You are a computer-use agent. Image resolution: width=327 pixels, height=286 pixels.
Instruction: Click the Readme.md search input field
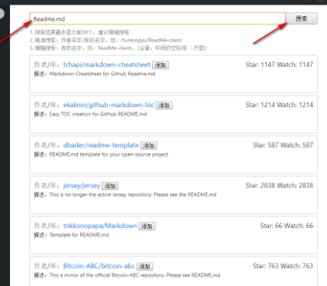(157, 19)
